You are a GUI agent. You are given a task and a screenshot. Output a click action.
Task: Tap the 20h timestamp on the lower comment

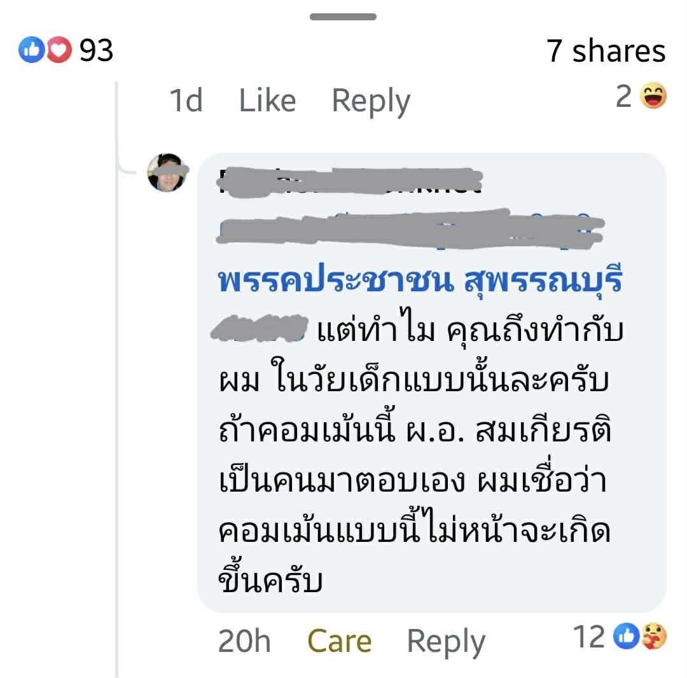[244, 640]
